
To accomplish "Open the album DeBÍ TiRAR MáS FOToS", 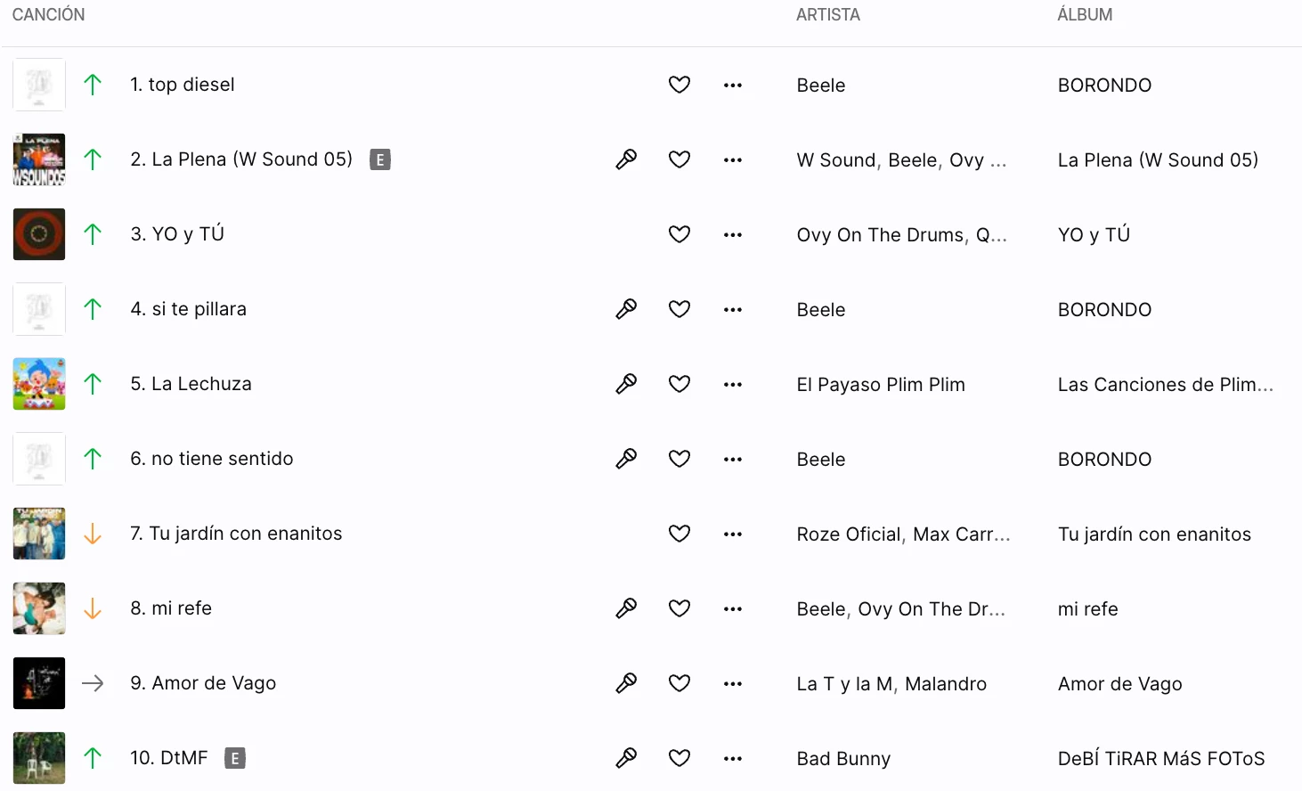I will click(x=1160, y=759).
